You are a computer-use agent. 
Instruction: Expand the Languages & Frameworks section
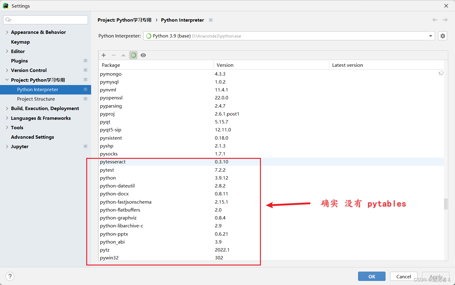[x=7, y=118]
